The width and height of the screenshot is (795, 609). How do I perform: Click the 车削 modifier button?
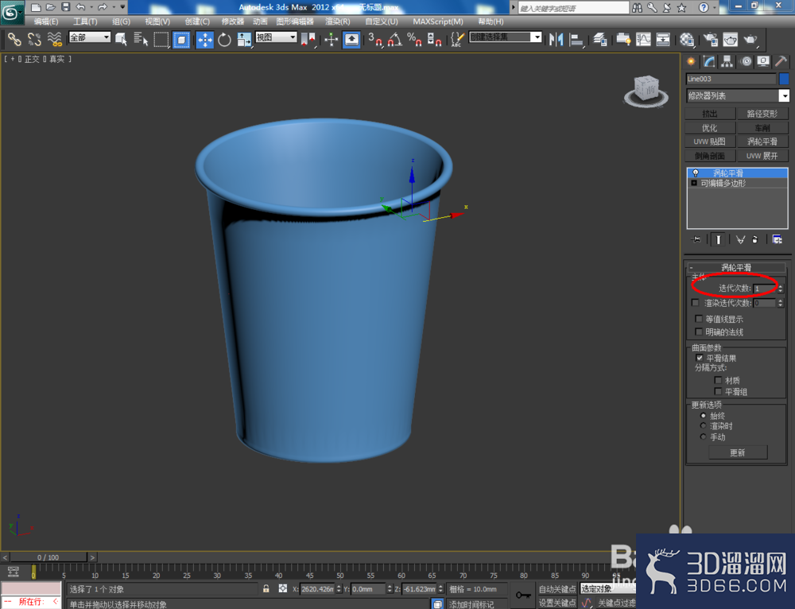click(762, 128)
